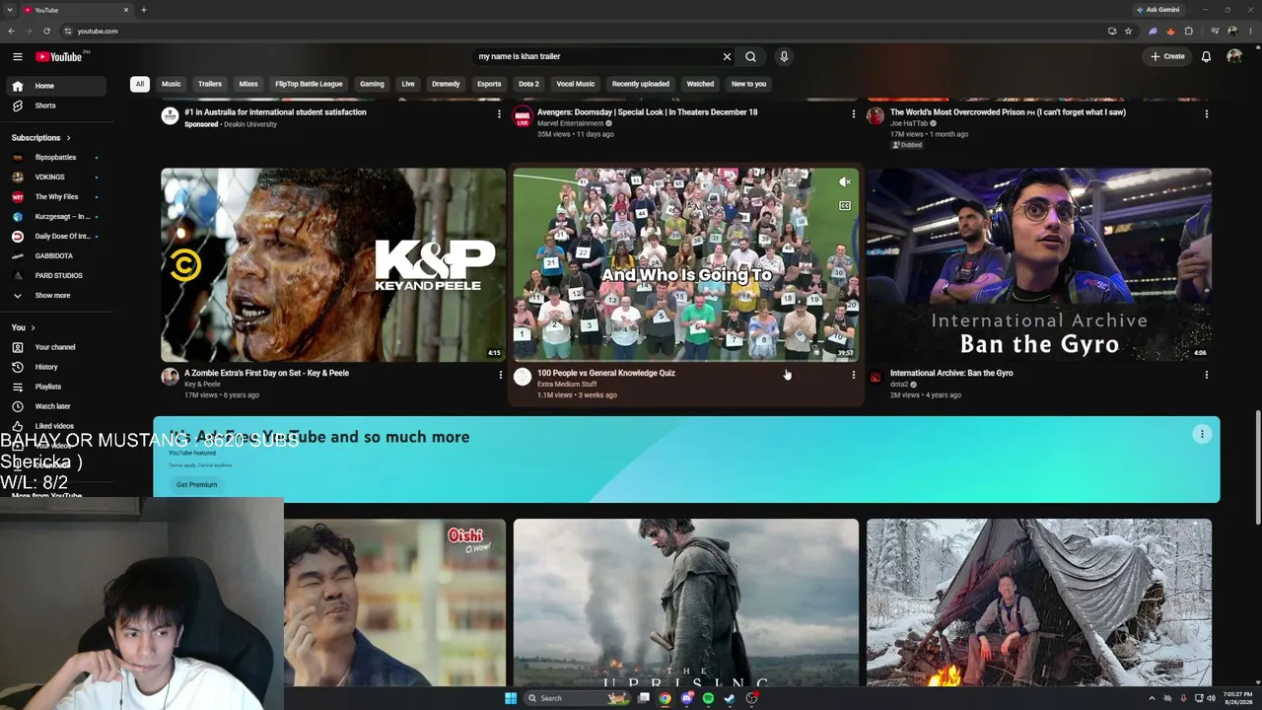Expand the You section chevron

[33, 327]
